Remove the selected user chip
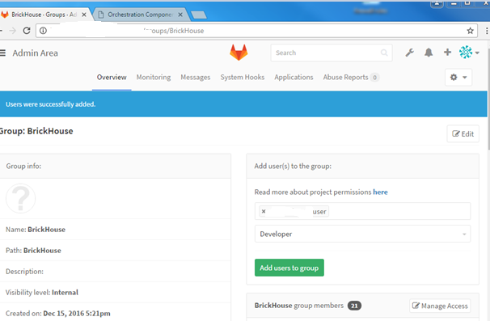Image resolution: width=490 pixels, height=321 pixels. (264, 212)
